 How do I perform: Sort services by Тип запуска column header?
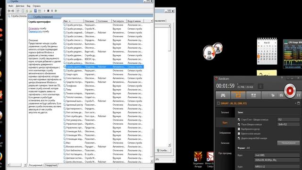click(119, 21)
